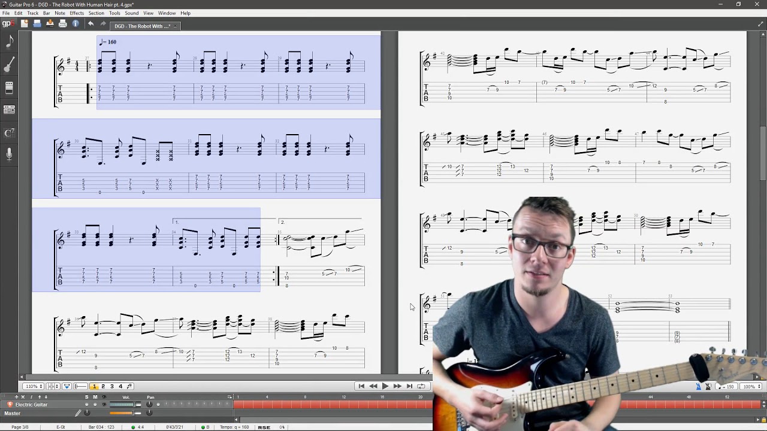Screen dimensions: 767x431
Task: Click the tempo 150 field
Action: [x=726, y=387]
